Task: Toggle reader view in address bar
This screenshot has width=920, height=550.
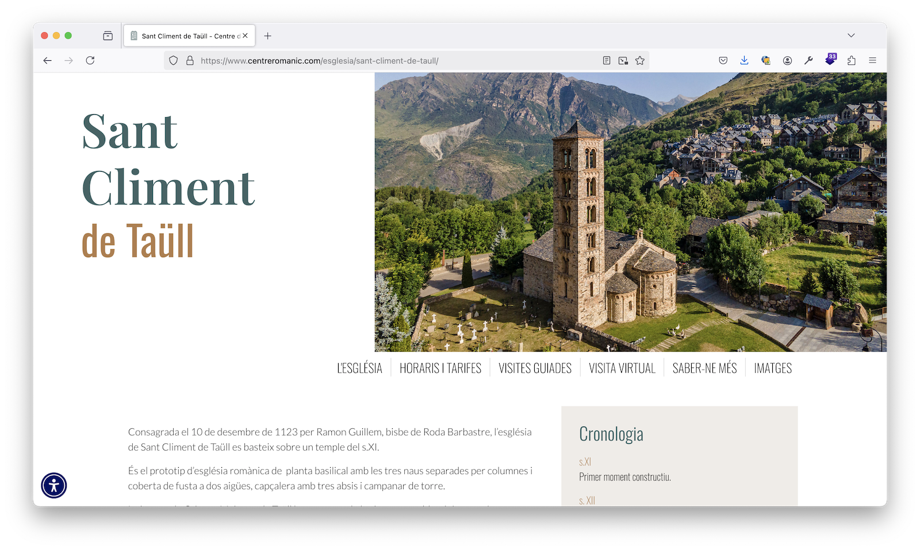Action: coord(607,60)
